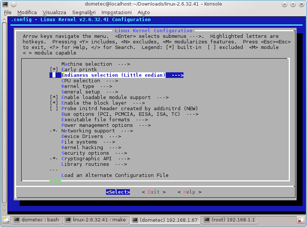Screen dimensions: 307x227
Task: Click the scroll-up arrow of terminal scrollbar
Action: click(4, 20)
